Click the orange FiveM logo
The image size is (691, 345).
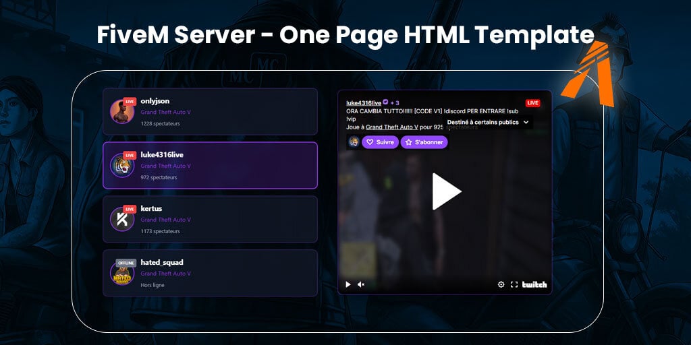point(588,73)
